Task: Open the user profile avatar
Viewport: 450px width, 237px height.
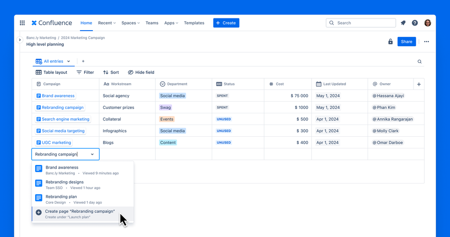Action: pyautogui.click(x=427, y=23)
